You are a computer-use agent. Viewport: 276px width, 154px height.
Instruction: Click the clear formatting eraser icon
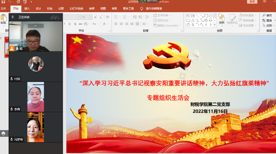[x=107, y=17]
